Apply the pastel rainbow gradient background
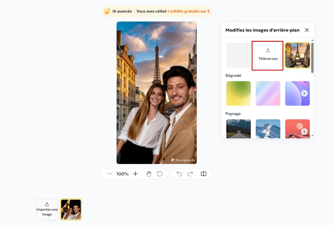Screen dimensions: 333x225 (268, 93)
